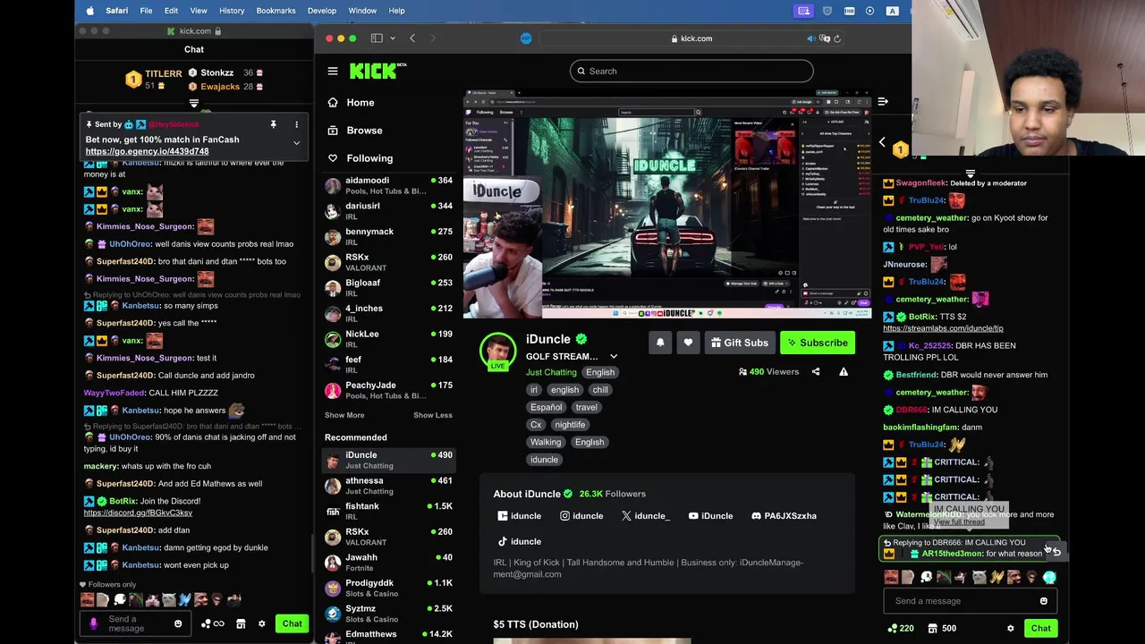1145x644 pixels.
Task: Click the Gift Subs button
Action: coord(740,343)
